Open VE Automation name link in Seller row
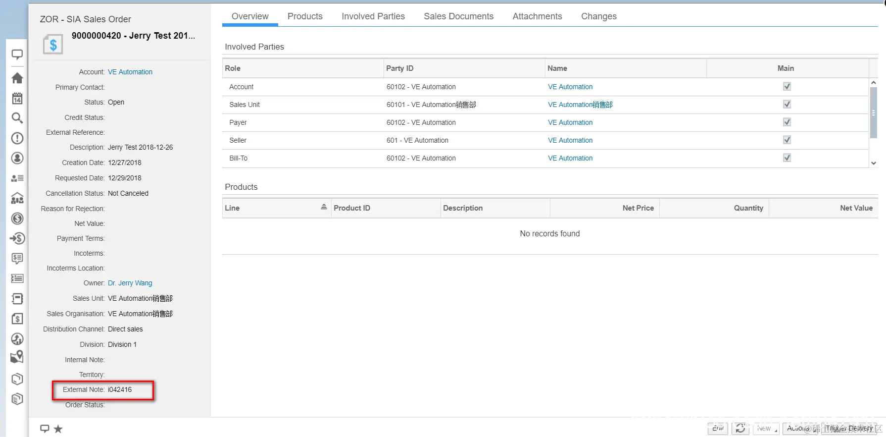886x437 pixels. click(x=570, y=140)
